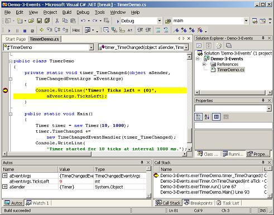Stop debugging with the blue square icon
274x215 pixels.
coord(25,31)
